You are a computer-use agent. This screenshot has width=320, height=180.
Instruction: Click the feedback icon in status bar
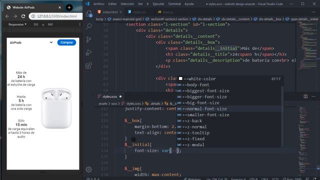307,179
